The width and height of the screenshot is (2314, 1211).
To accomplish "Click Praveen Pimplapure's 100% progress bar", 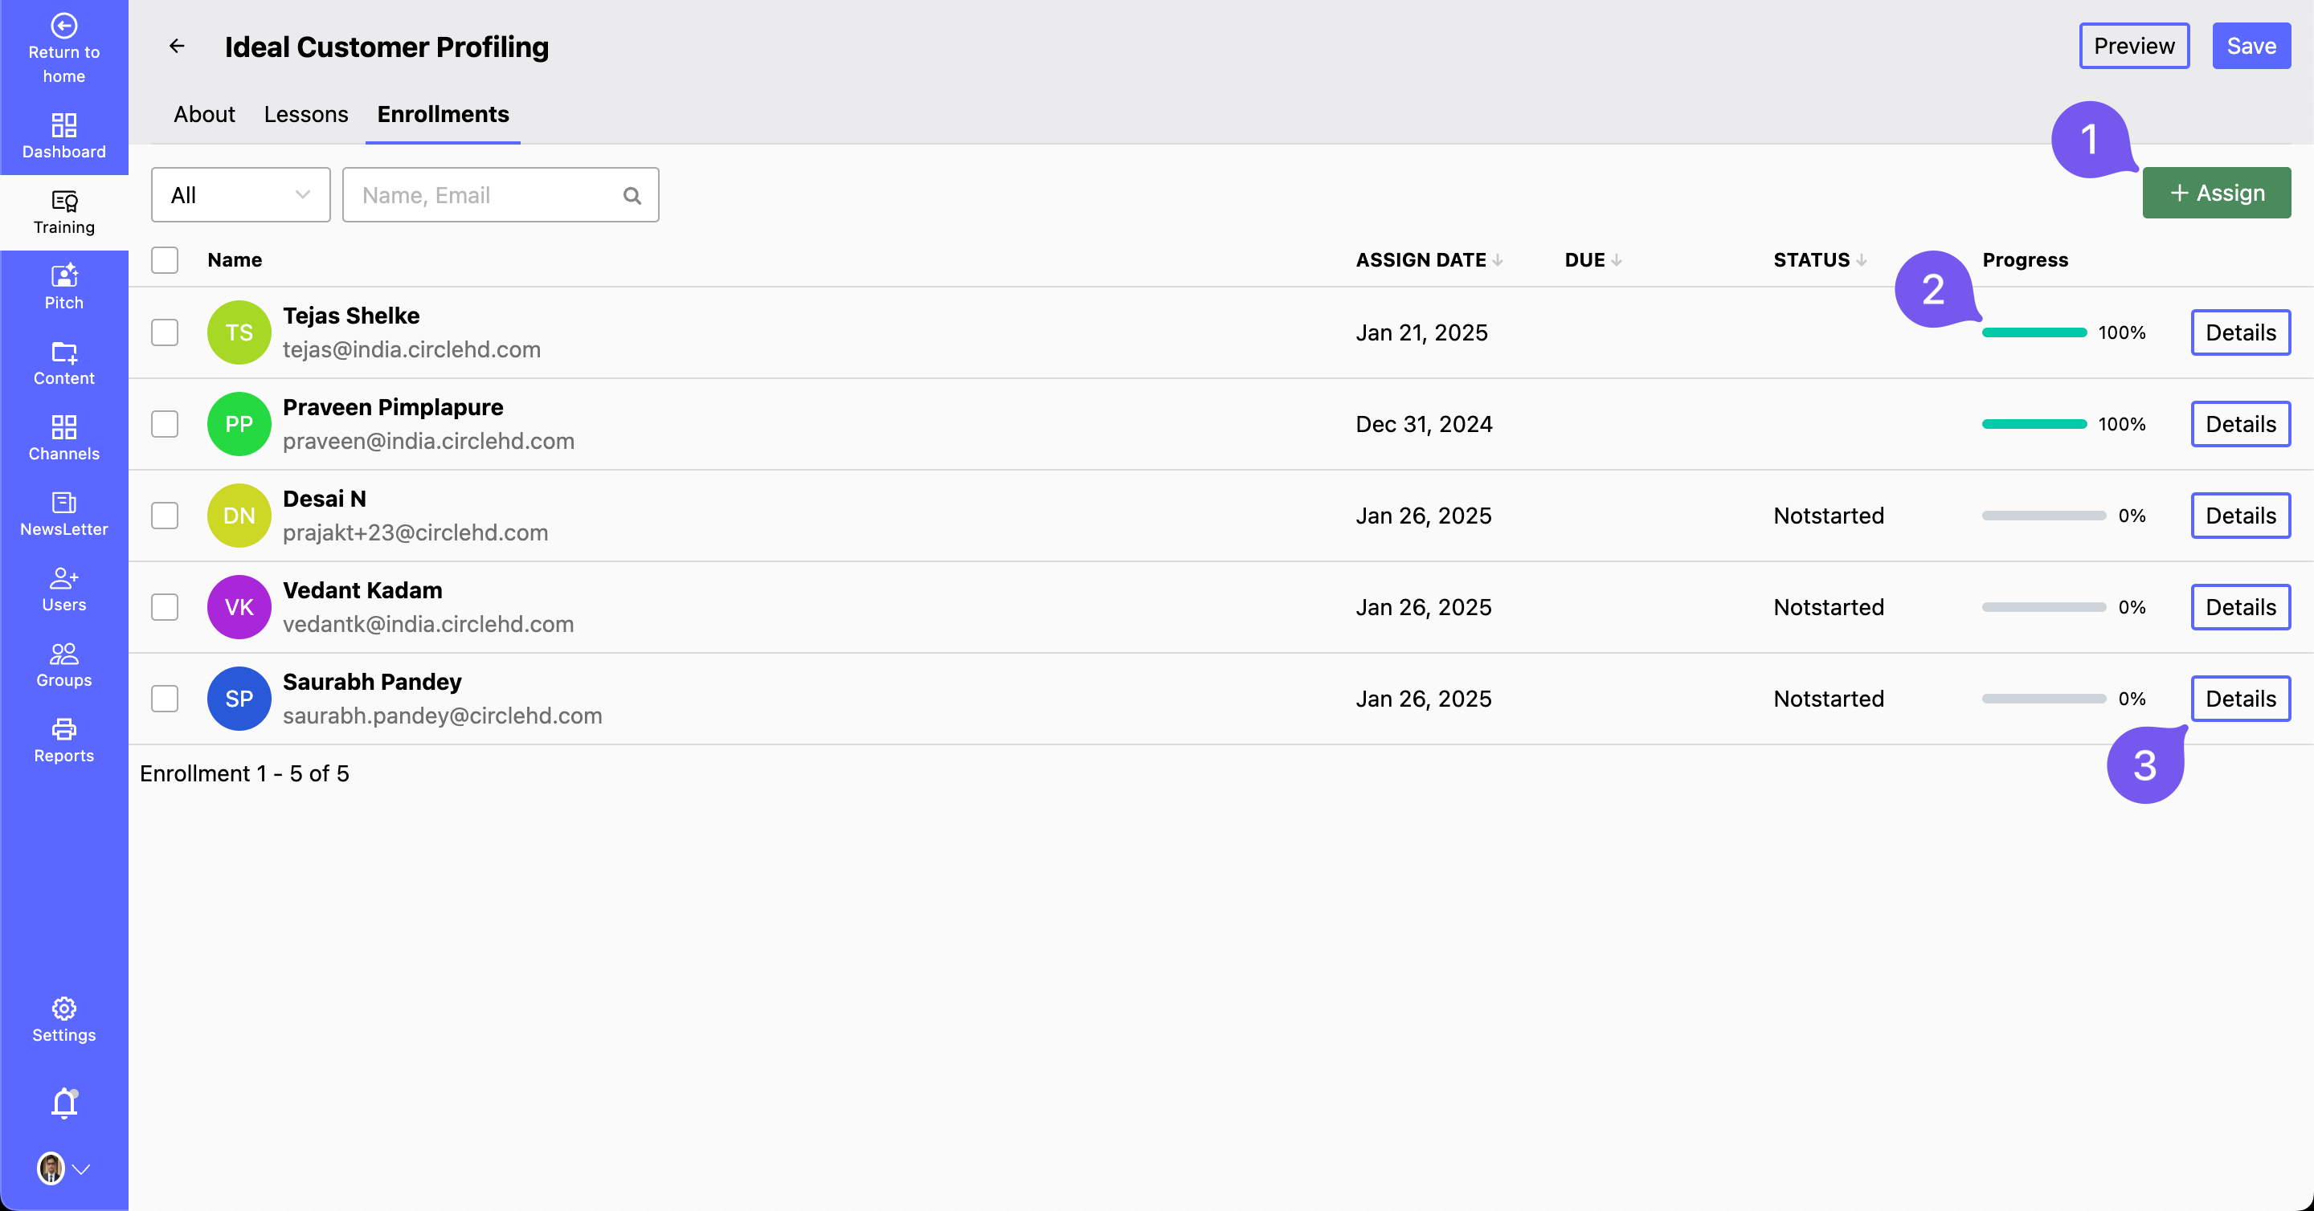I will click(2034, 424).
